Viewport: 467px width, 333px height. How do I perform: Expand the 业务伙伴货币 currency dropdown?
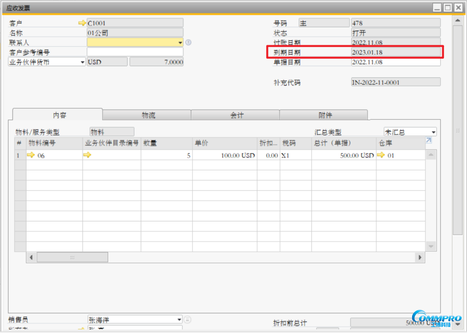coord(82,62)
